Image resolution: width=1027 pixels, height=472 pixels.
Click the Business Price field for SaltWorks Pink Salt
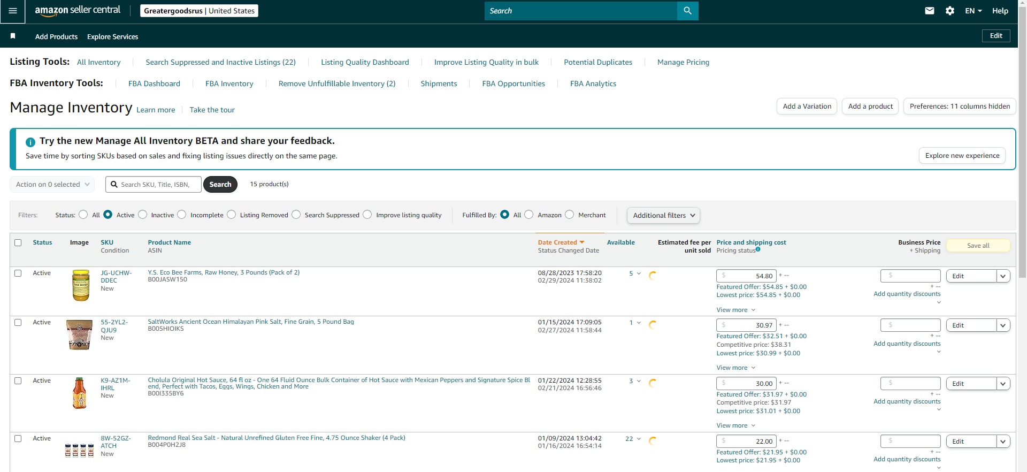click(910, 325)
